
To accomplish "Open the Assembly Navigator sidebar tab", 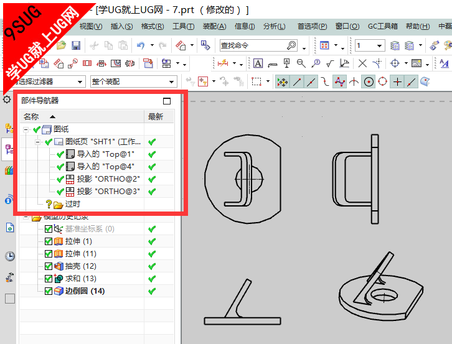I will tap(9, 128).
